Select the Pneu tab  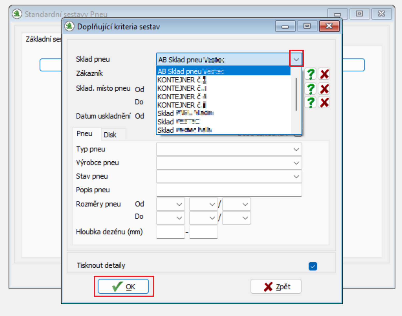coord(85,134)
